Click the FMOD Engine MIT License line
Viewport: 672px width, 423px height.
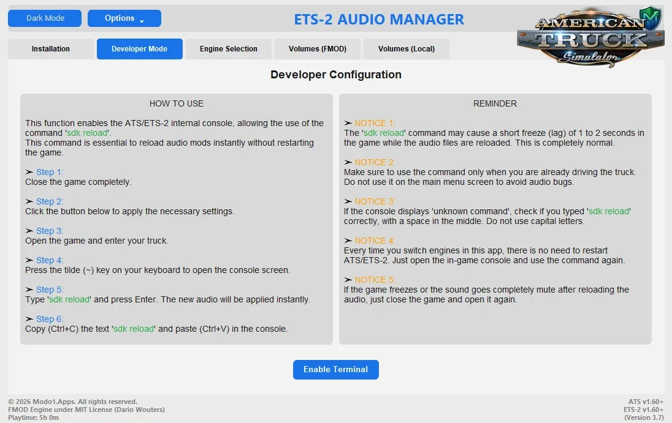tap(86, 410)
